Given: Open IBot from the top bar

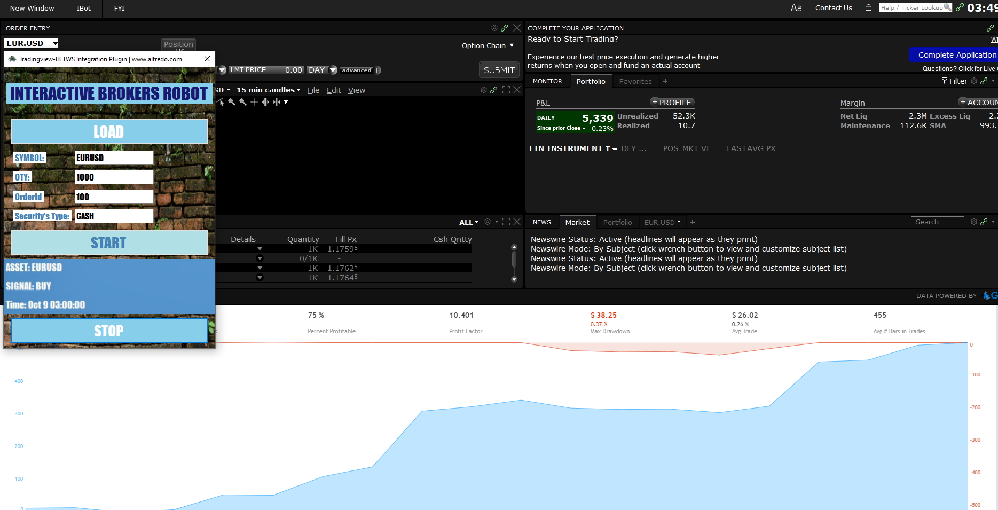Looking at the screenshot, I should click(x=84, y=8).
